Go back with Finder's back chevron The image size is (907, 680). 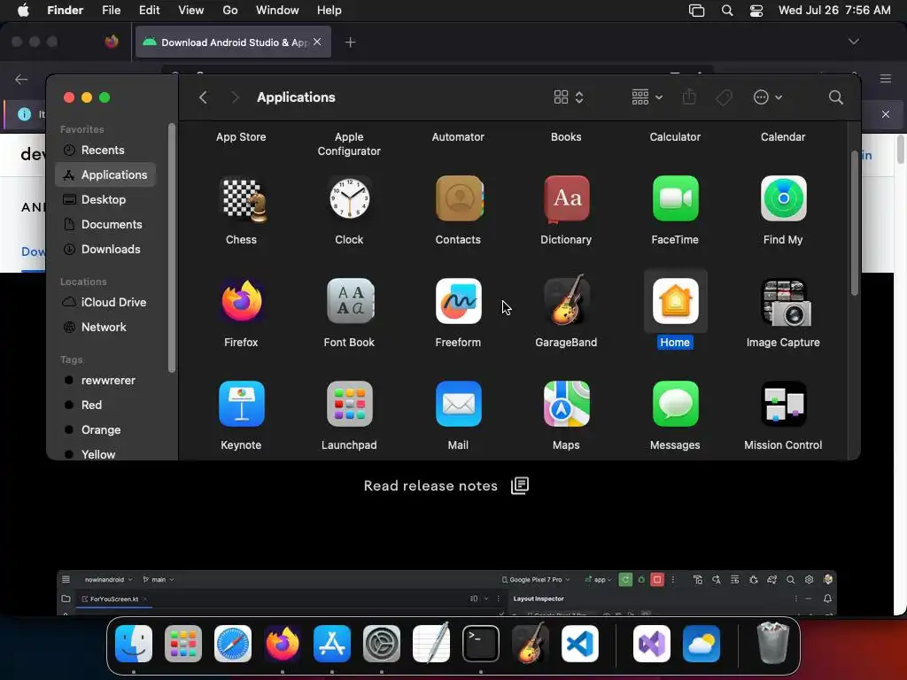(203, 97)
